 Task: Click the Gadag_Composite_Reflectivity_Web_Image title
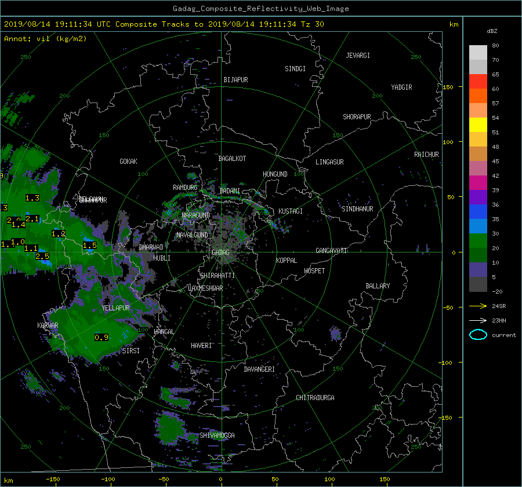260,9
